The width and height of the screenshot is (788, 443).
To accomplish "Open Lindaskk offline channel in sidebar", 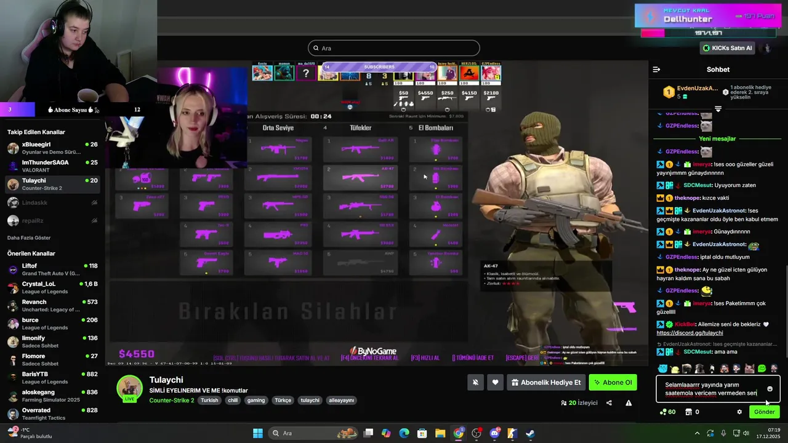I will click(52, 202).
